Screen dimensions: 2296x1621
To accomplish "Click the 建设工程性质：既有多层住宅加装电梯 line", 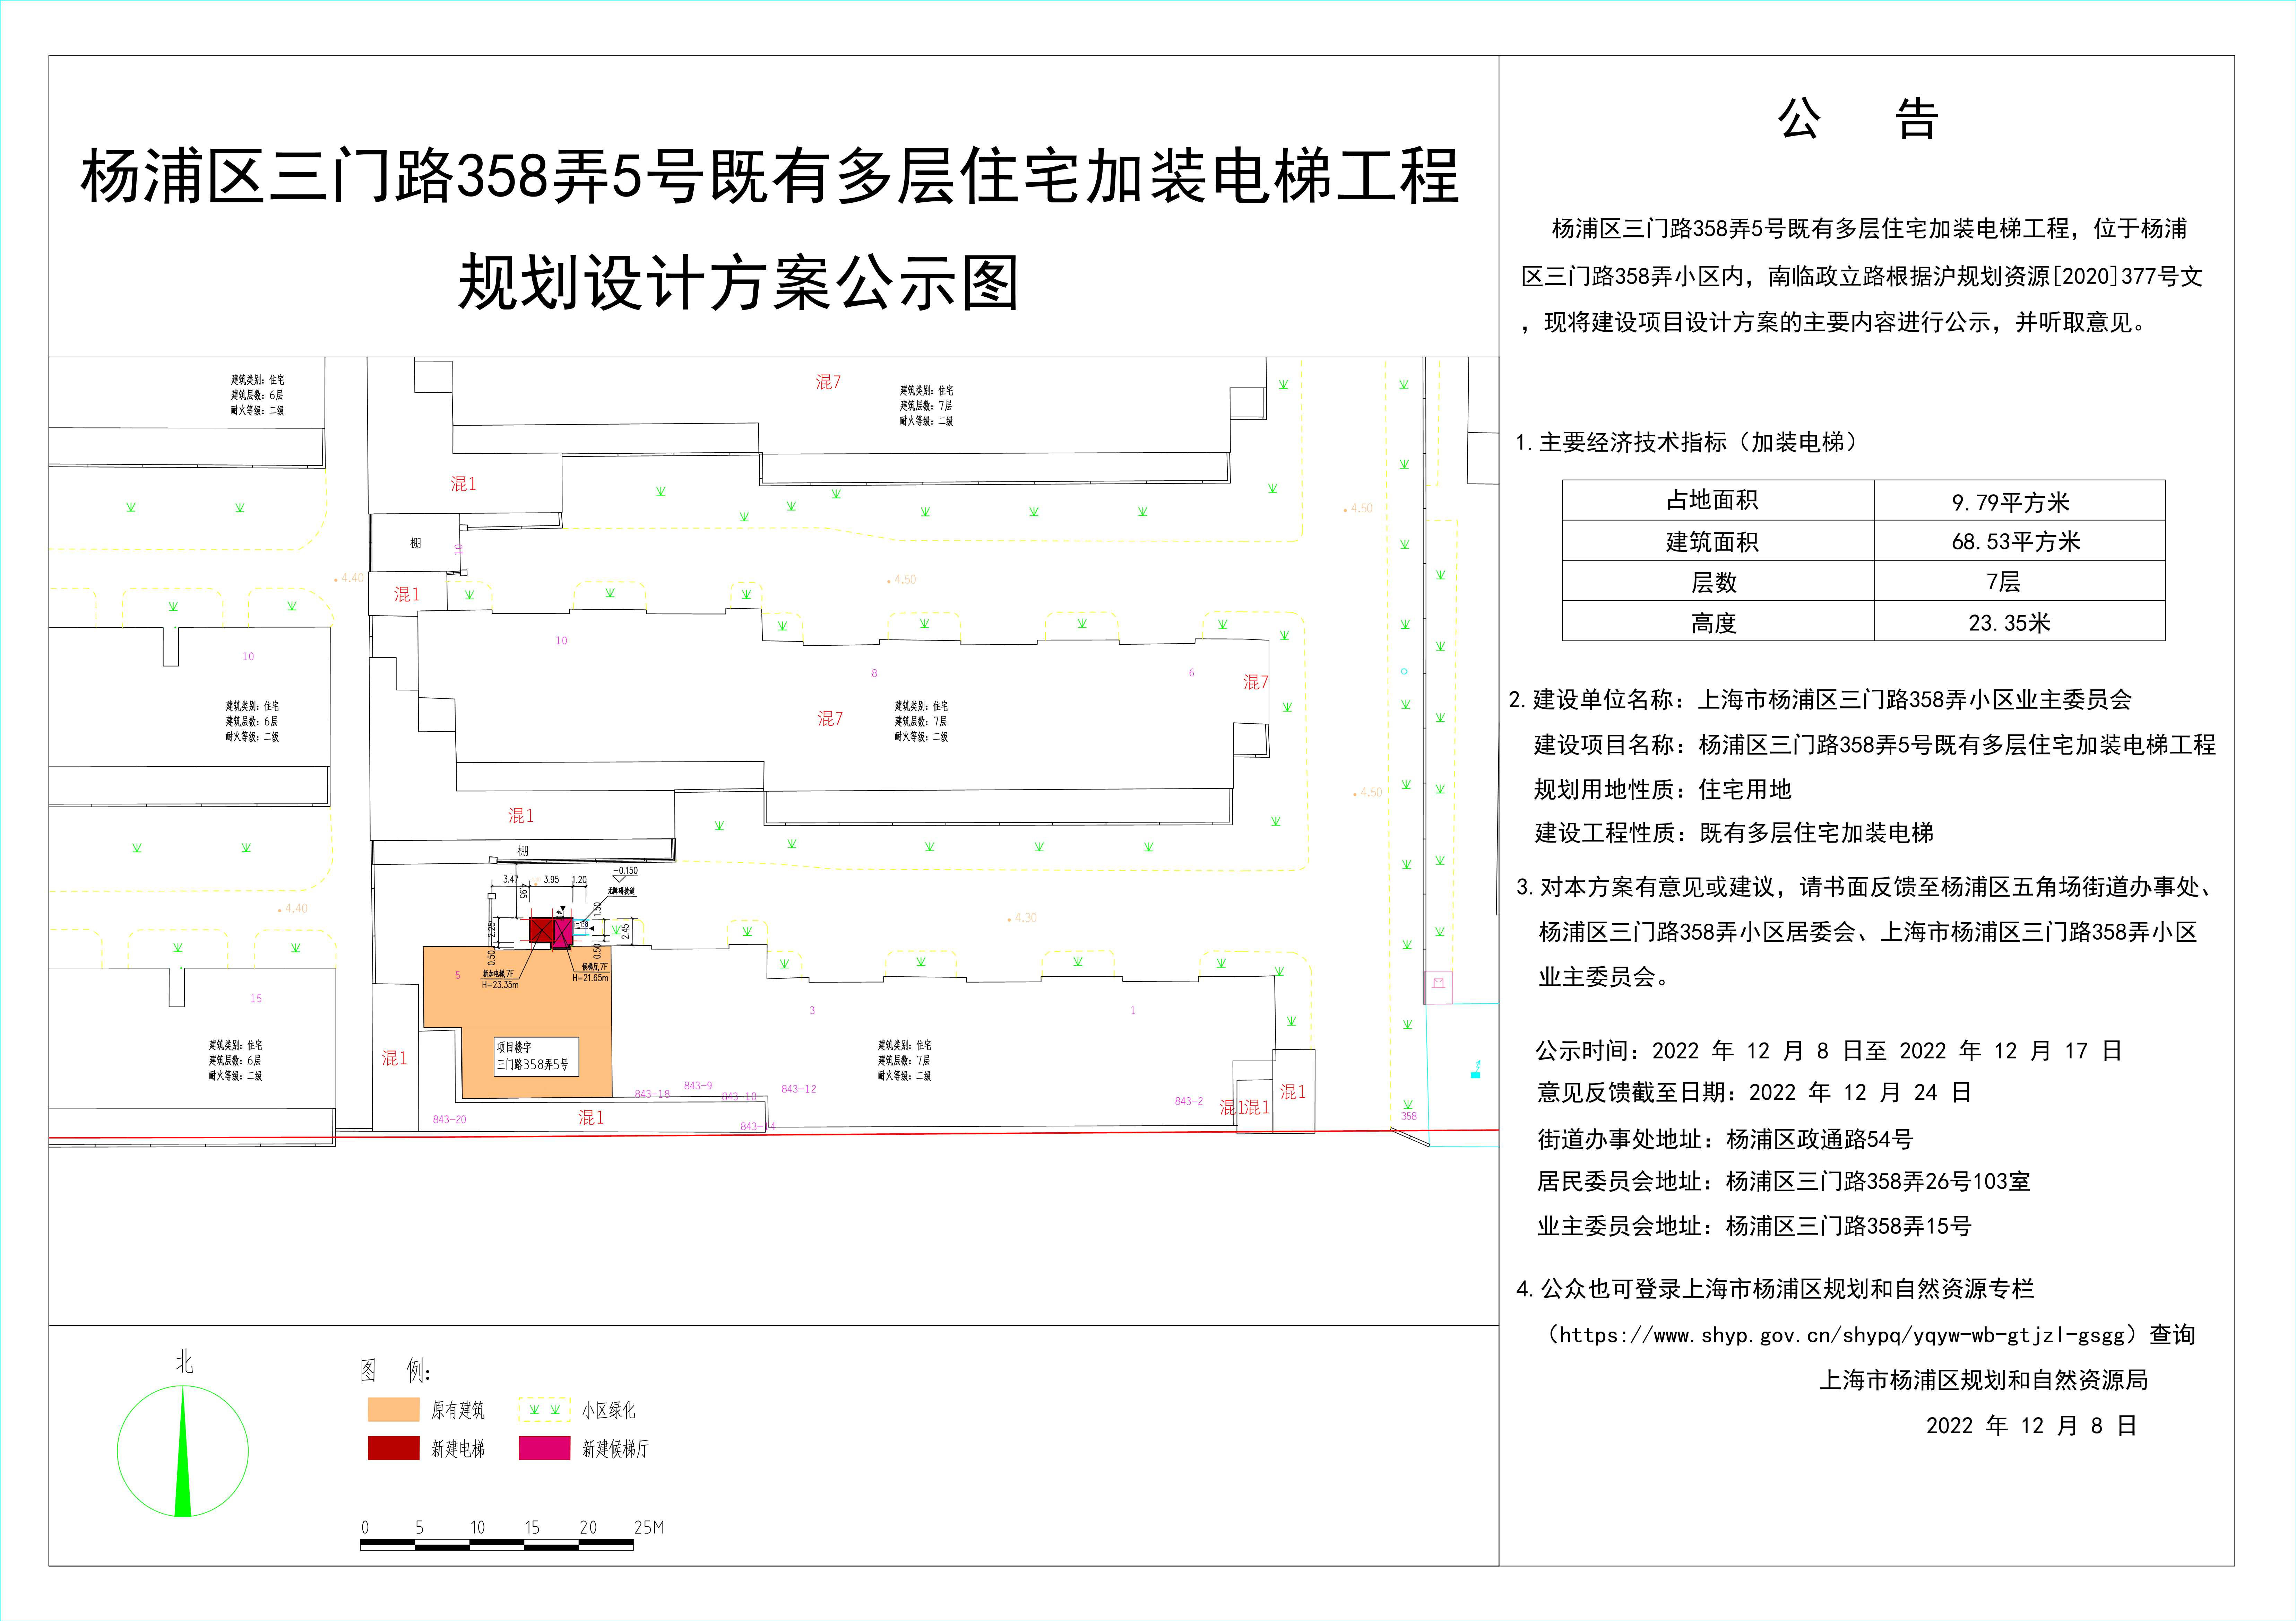I will [1734, 833].
